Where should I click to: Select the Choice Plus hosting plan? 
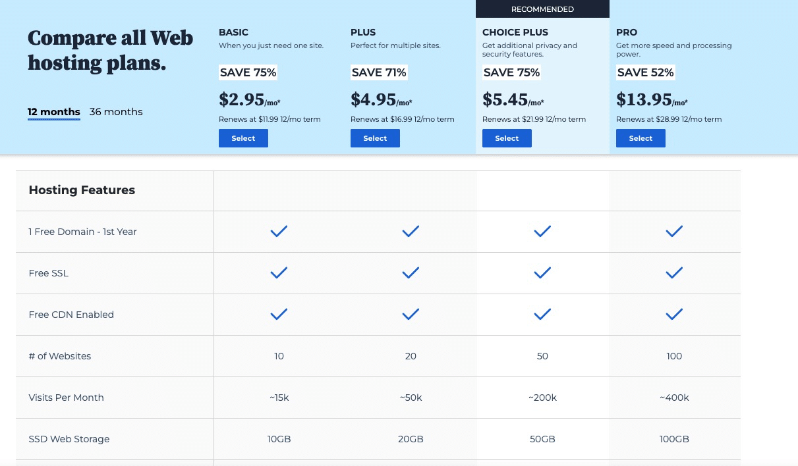pyautogui.click(x=507, y=138)
